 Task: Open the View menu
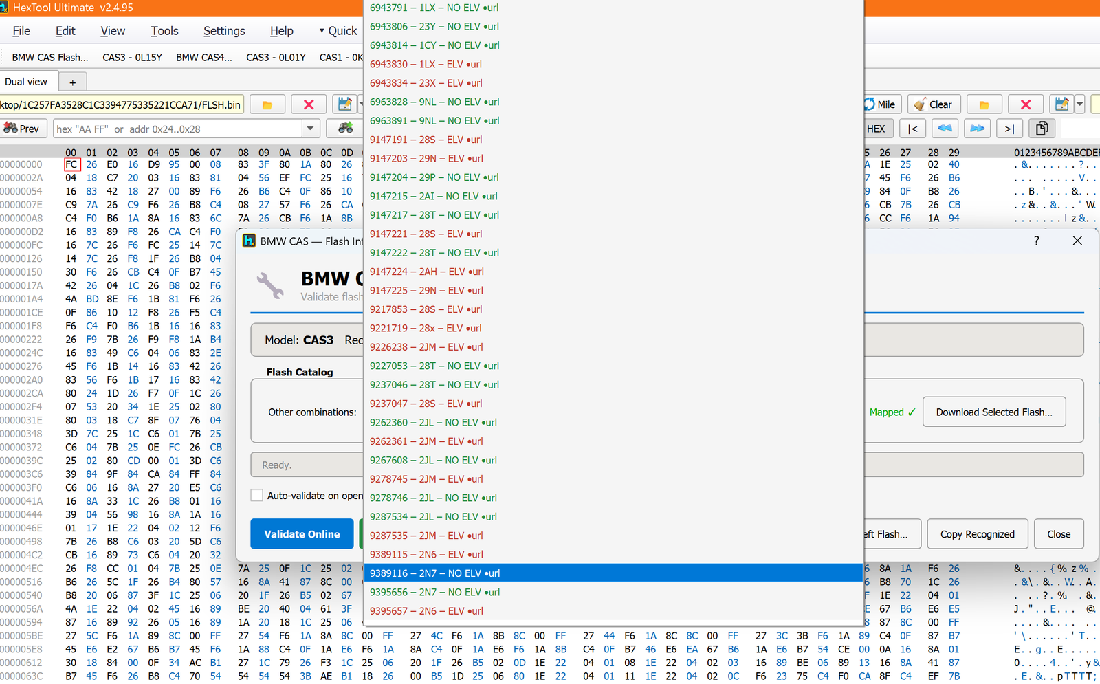[113, 31]
